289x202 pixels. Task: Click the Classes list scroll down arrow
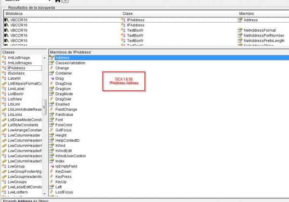pos(44,194)
